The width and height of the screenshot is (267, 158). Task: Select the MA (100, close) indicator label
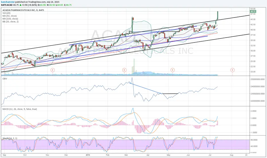pos(10,19)
